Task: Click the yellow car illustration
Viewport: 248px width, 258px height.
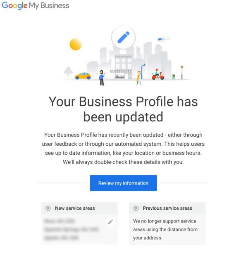Action: (x=83, y=76)
